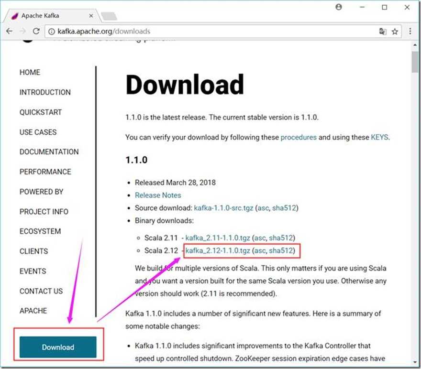The image size is (421, 369).
Task: Open PERFORMANCE sidebar item
Action: click(x=45, y=172)
